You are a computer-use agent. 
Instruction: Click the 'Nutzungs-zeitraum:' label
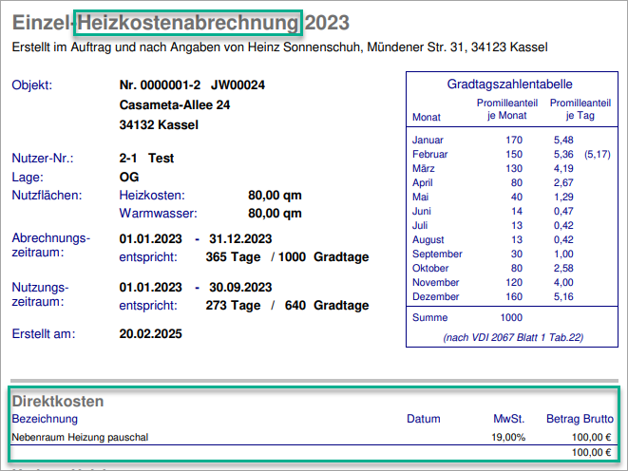pyautogui.click(x=40, y=294)
